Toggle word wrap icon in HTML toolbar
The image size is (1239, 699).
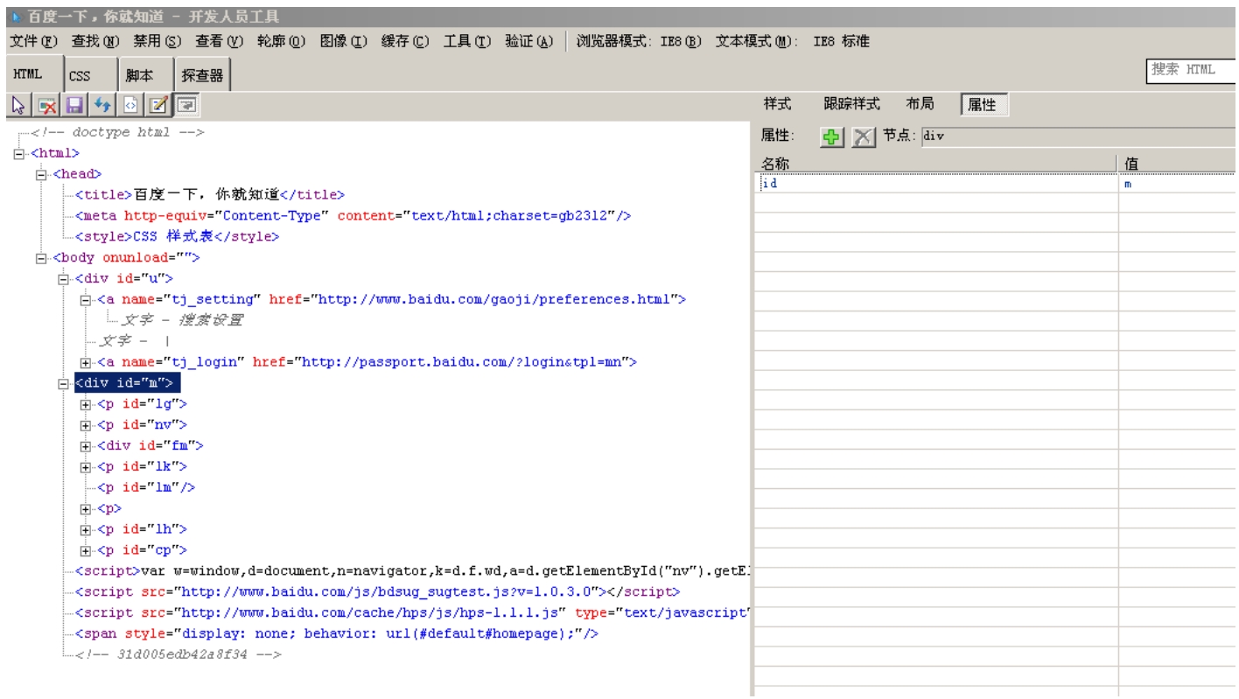(x=187, y=106)
